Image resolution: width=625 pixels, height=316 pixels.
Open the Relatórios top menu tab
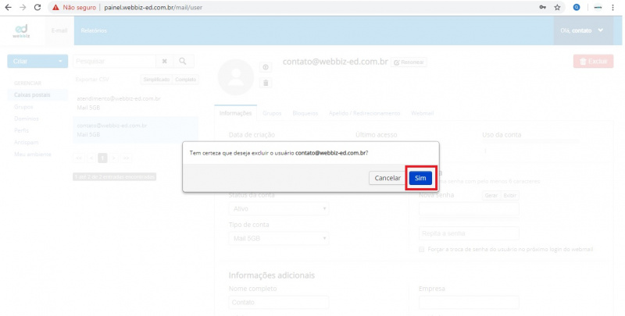click(x=93, y=30)
